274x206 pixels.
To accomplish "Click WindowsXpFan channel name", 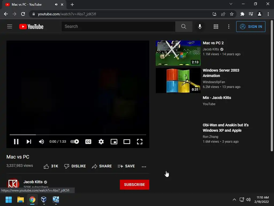I will [x=214, y=82].
